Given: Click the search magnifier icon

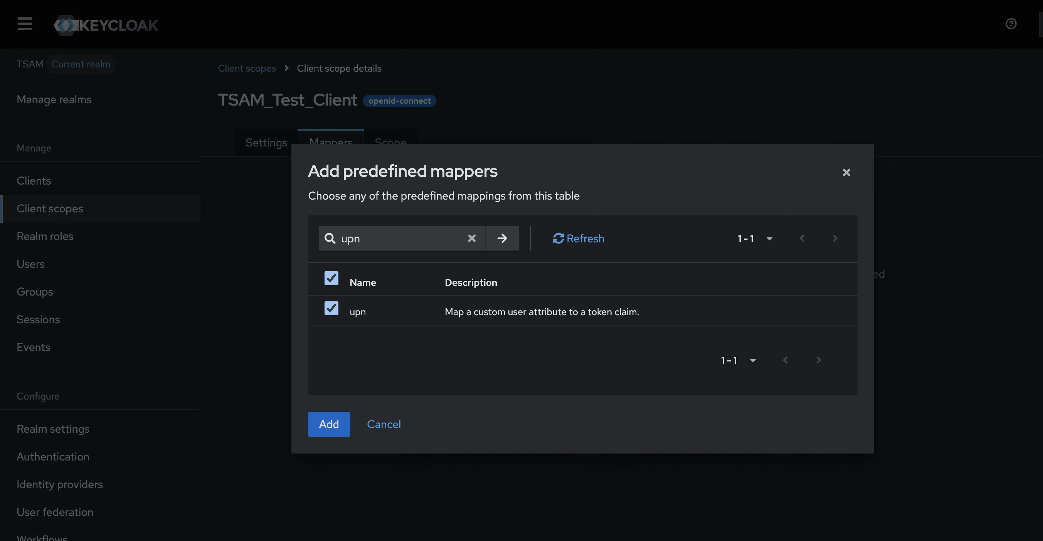Looking at the screenshot, I should point(330,239).
